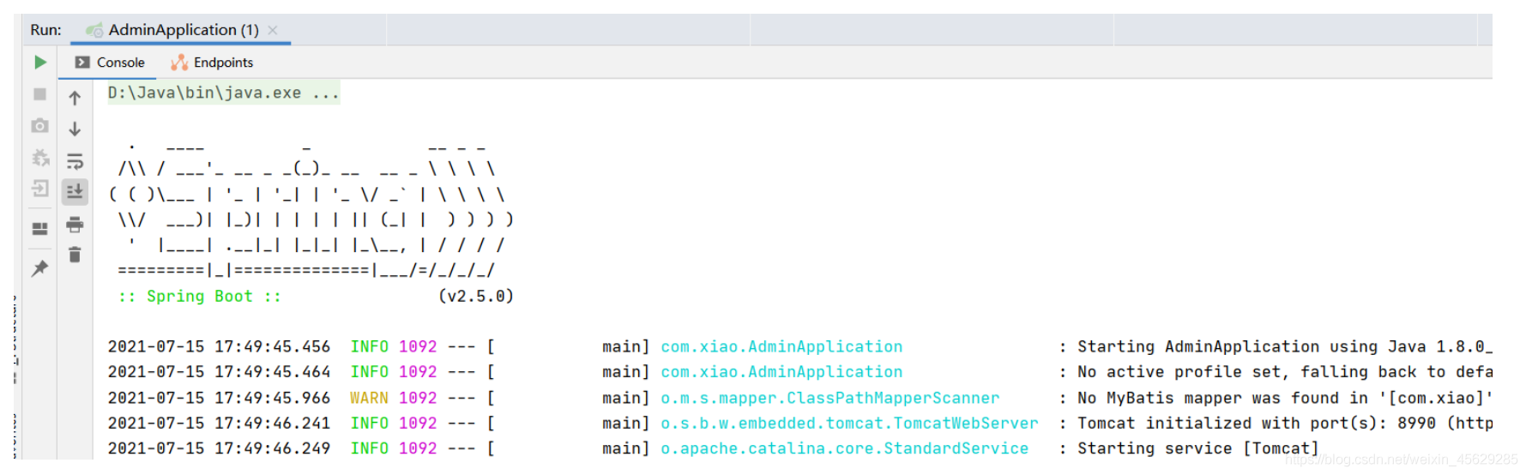
Task: Click the 'Run:' tool window label
Action: 45,30
